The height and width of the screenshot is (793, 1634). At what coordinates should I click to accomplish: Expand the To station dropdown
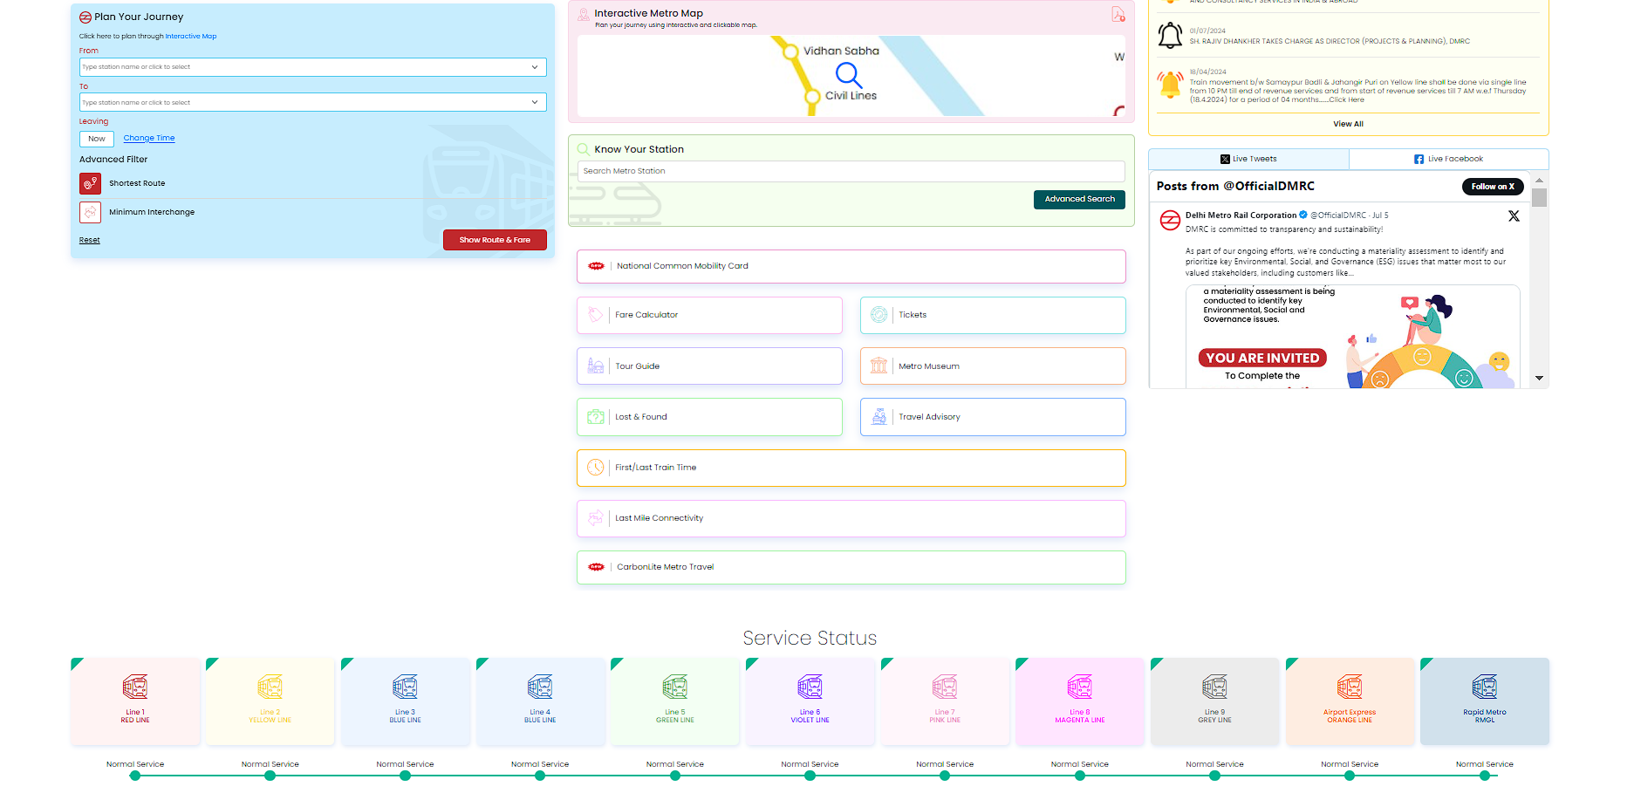[x=534, y=103]
